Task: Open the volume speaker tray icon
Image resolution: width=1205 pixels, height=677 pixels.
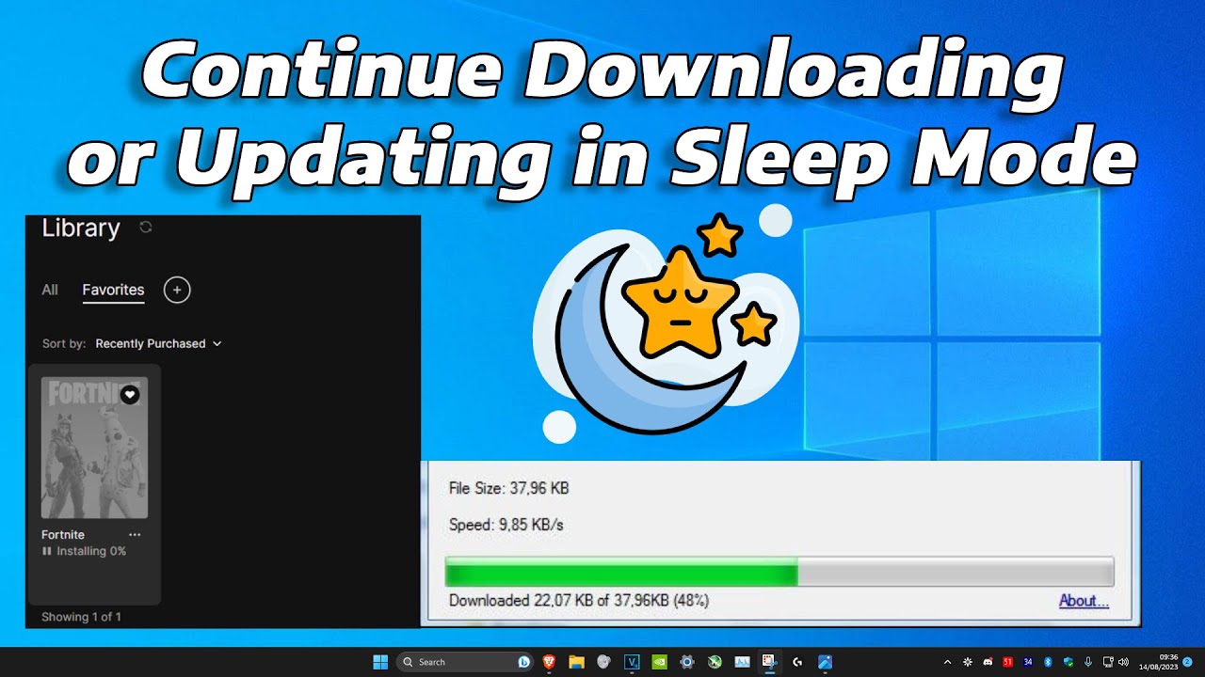Action: (x=1123, y=662)
